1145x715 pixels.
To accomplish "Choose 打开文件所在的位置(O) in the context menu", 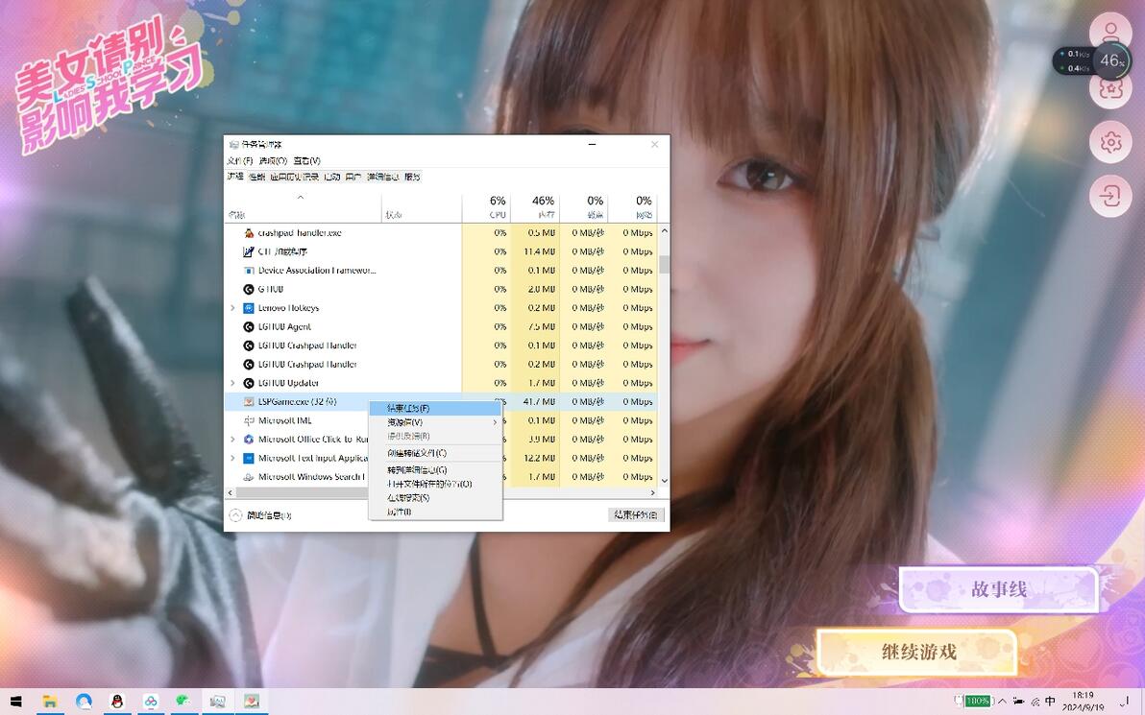I will 434,484.
